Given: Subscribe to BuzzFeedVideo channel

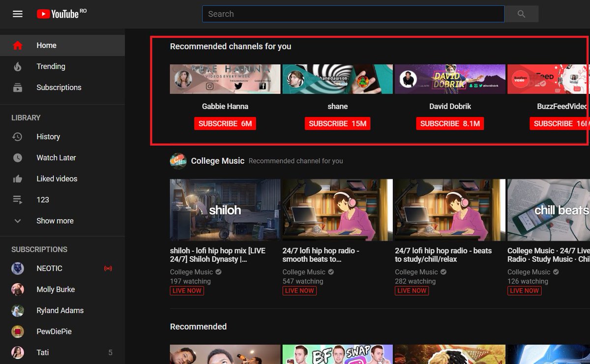Looking at the screenshot, I should 560,123.
